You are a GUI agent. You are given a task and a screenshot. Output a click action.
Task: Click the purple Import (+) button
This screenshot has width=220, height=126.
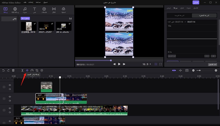(x=25, y=18)
